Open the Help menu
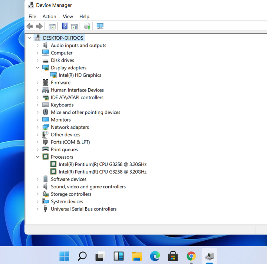 pos(84,17)
